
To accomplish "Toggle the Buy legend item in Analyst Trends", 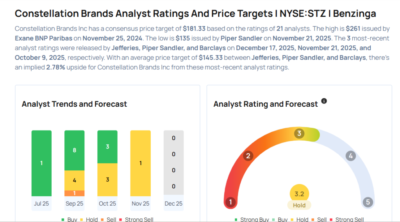I will [x=69, y=219].
